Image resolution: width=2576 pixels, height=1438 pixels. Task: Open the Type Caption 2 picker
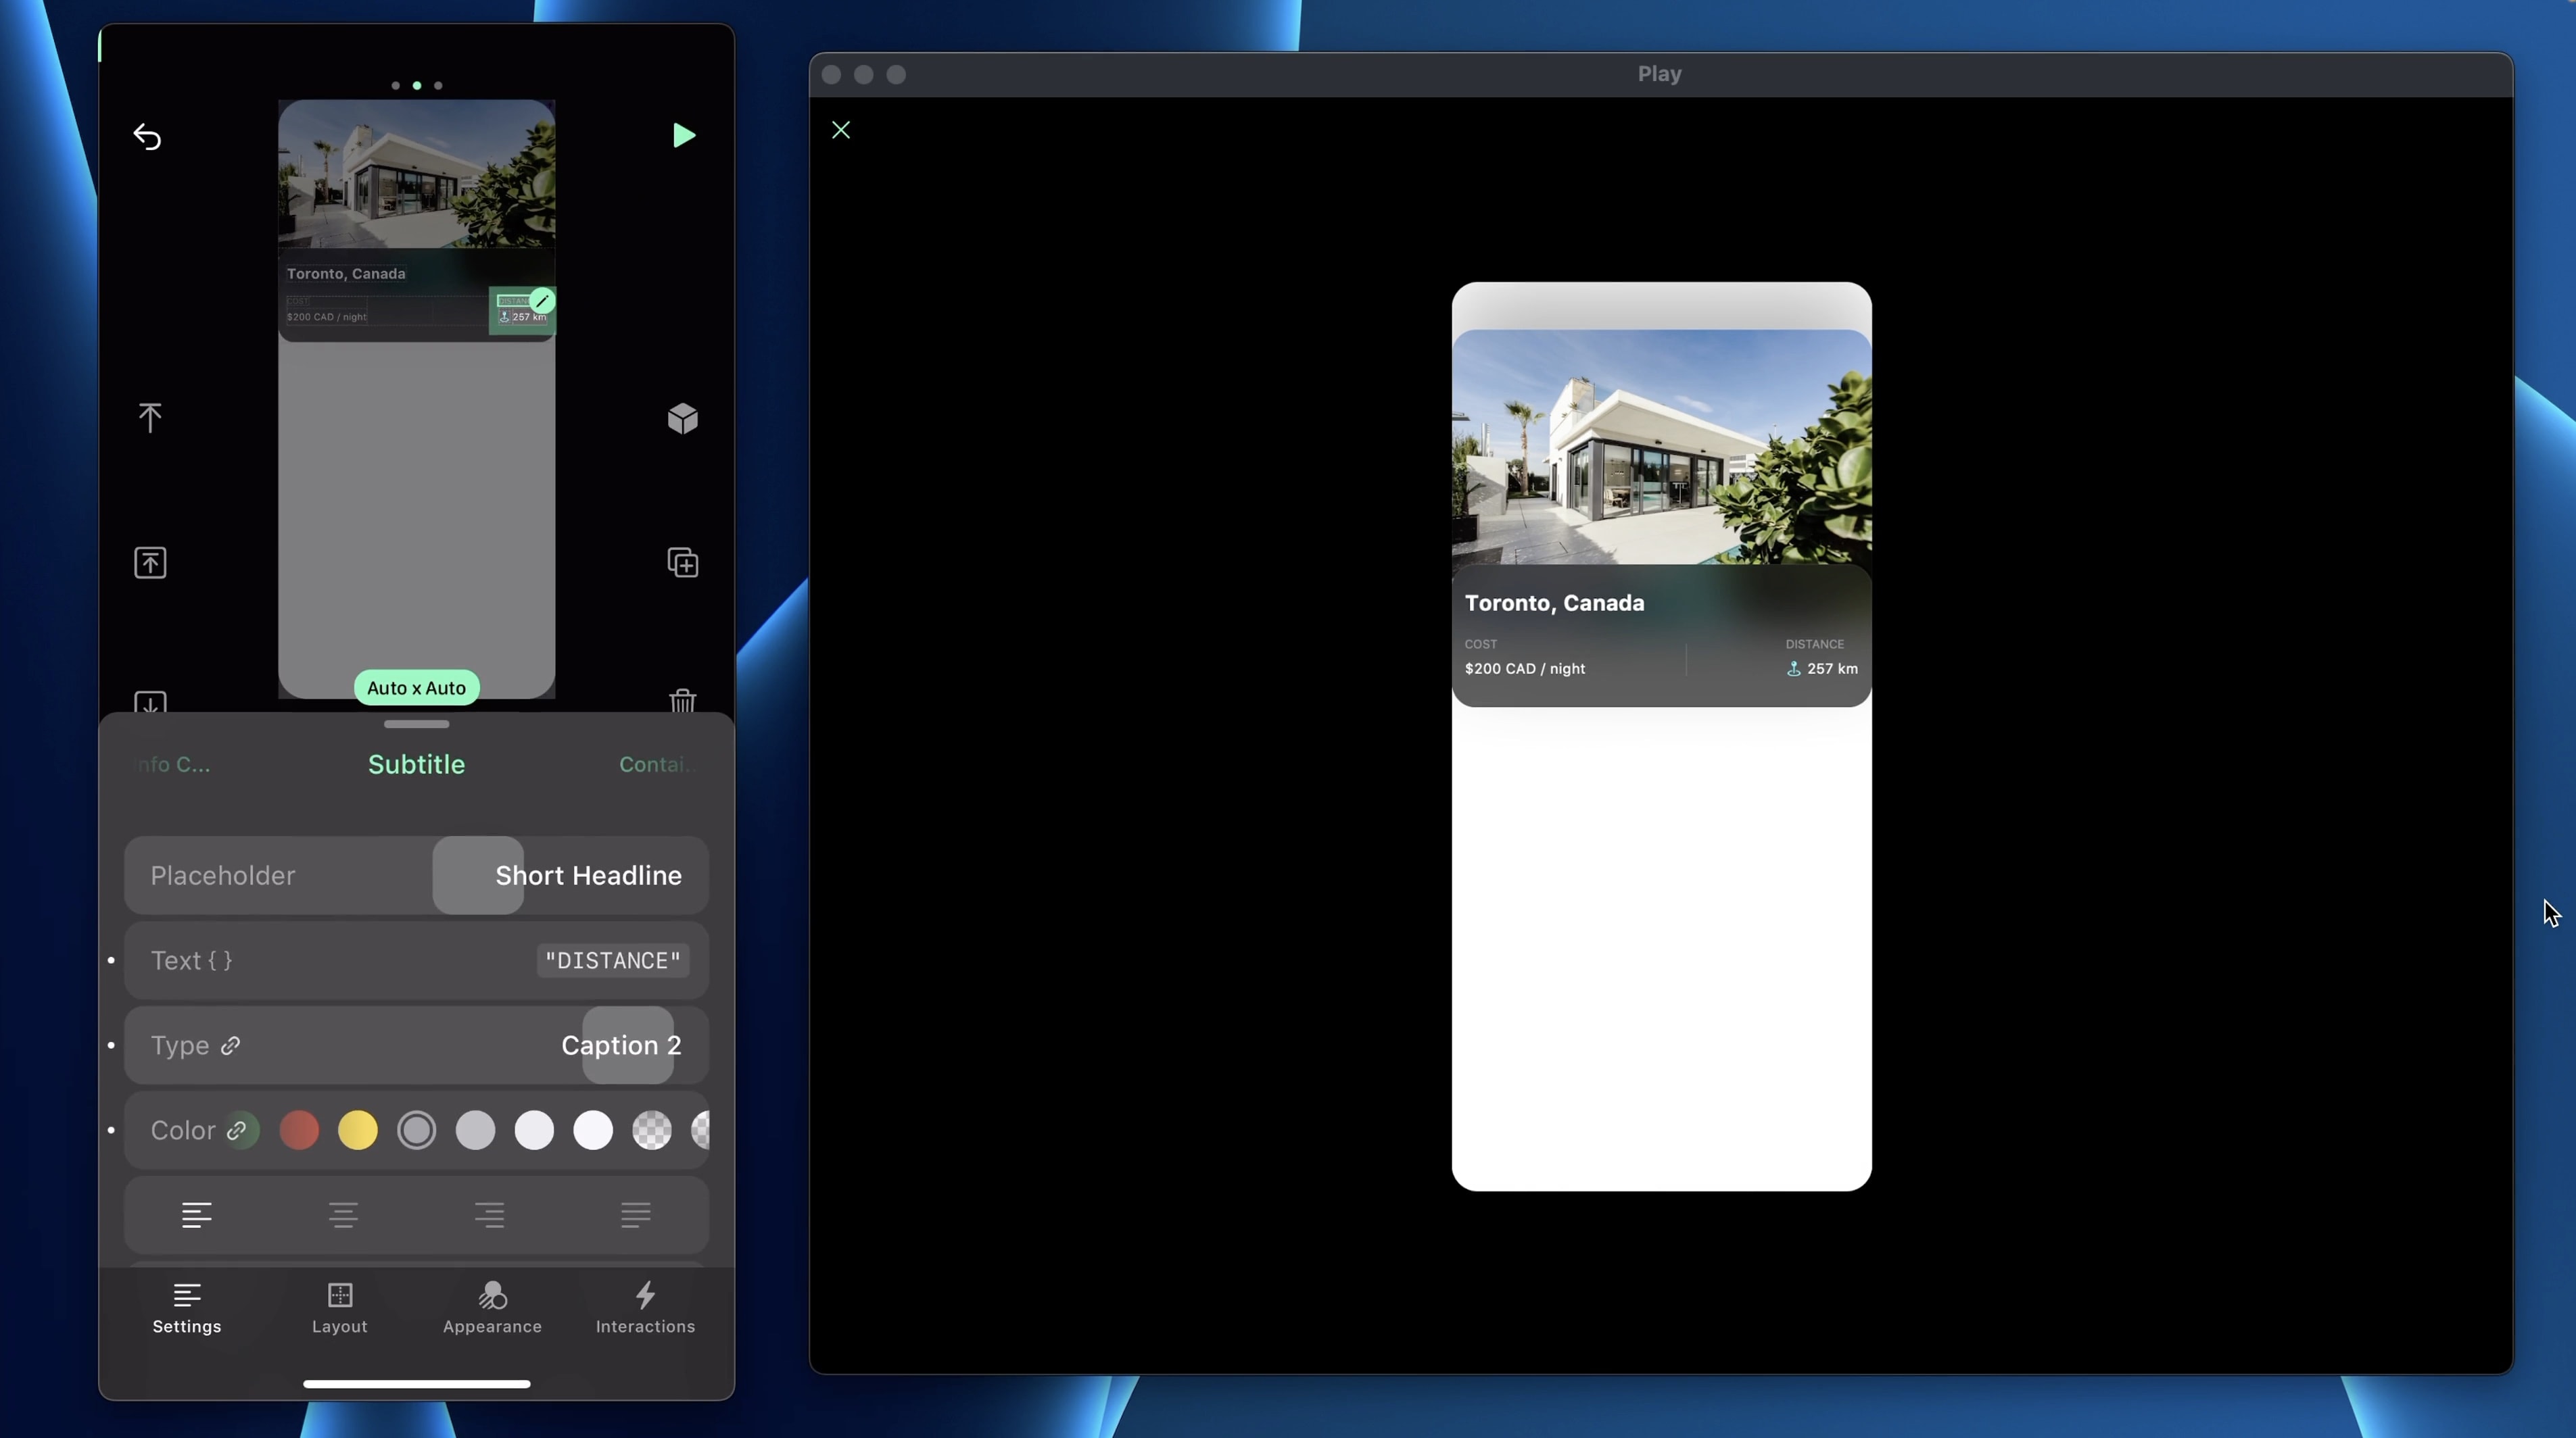tap(620, 1045)
